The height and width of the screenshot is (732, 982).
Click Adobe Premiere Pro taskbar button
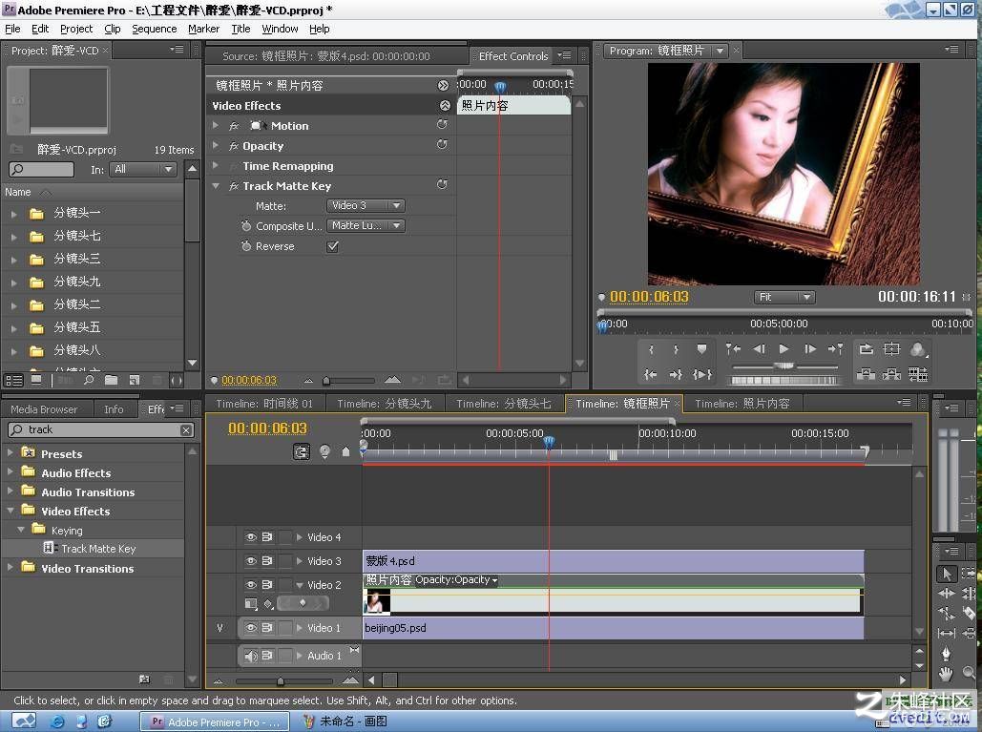[x=214, y=722]
